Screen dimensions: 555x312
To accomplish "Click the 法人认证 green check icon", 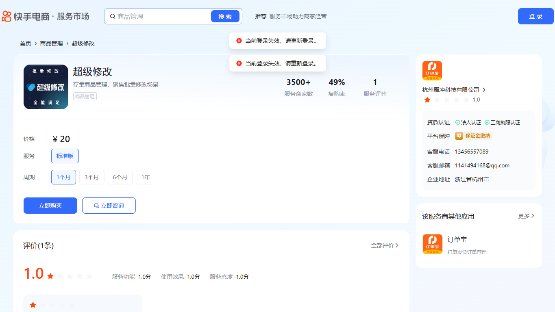I will click(x=458, y=122).
